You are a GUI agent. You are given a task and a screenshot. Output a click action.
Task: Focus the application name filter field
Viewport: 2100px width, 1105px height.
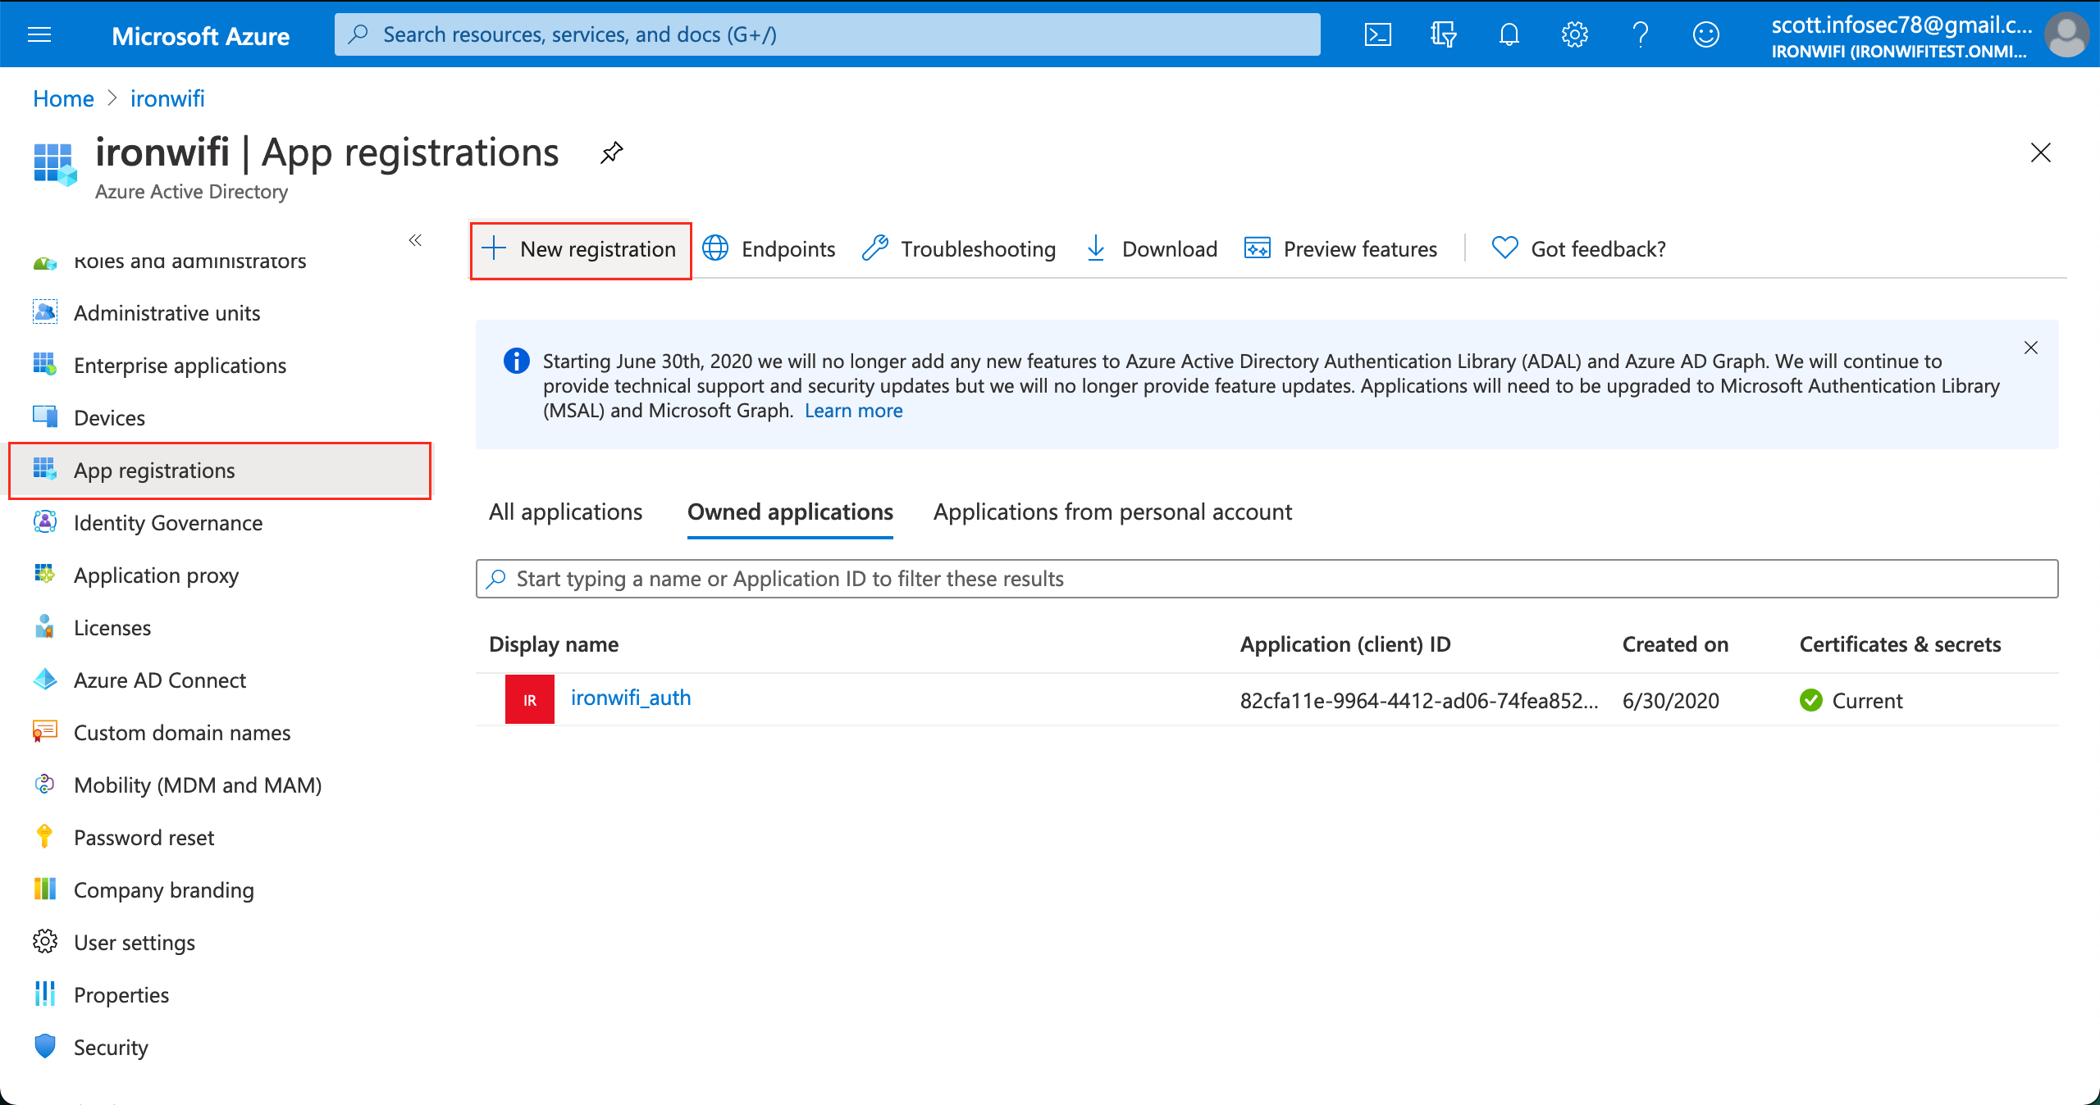click(x=1267, y=579)
